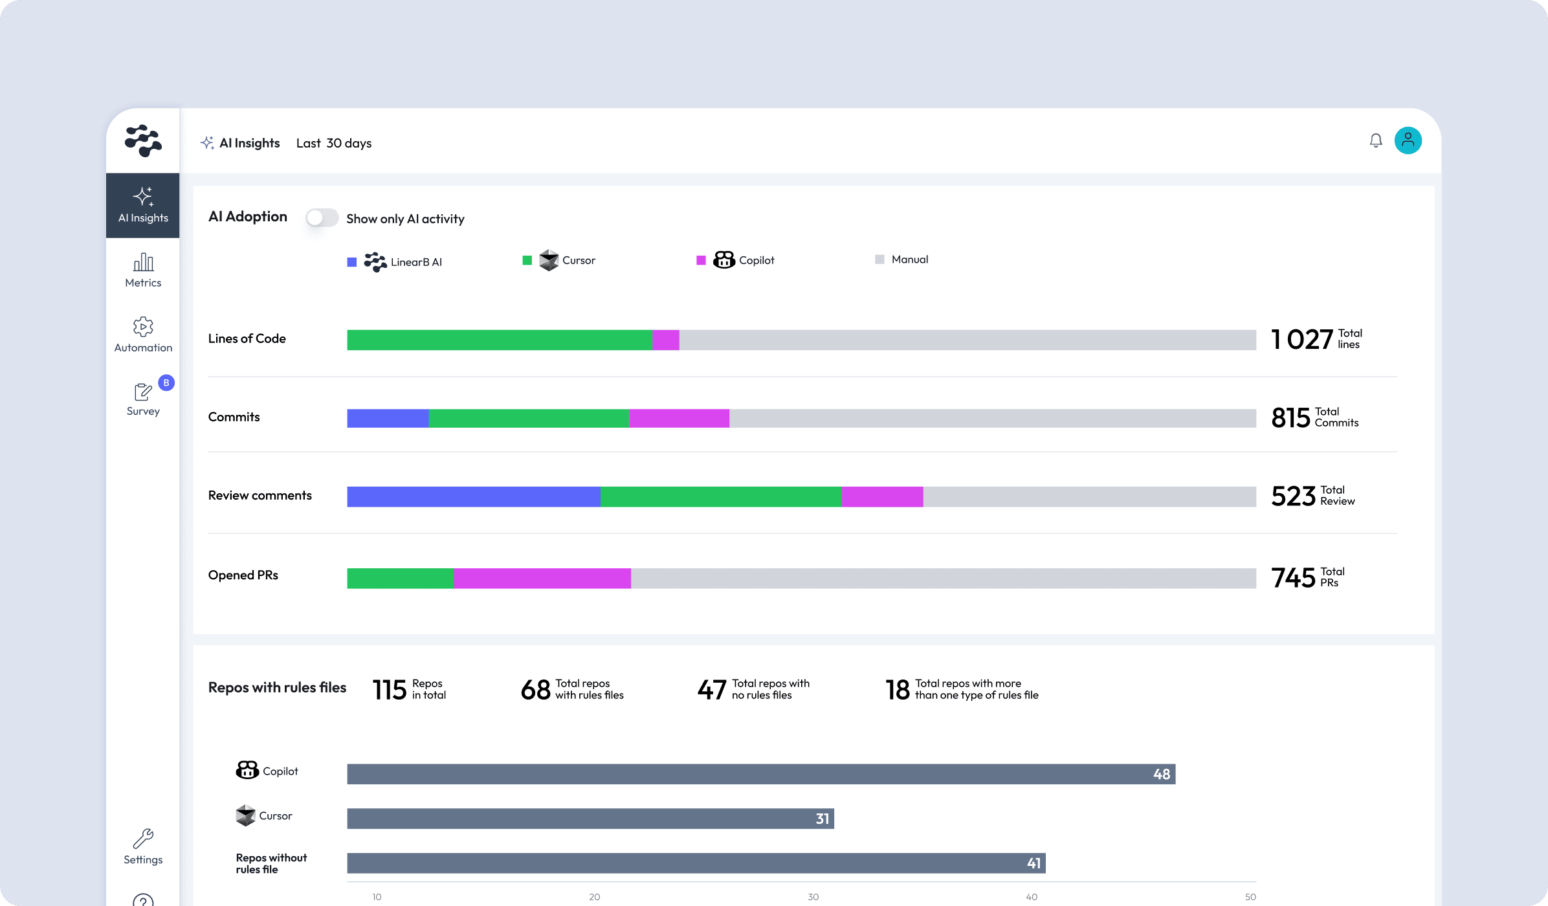1548x906 pixels.
Task: Enable the Show only AI activity toggle
Action: click(322, 218)
